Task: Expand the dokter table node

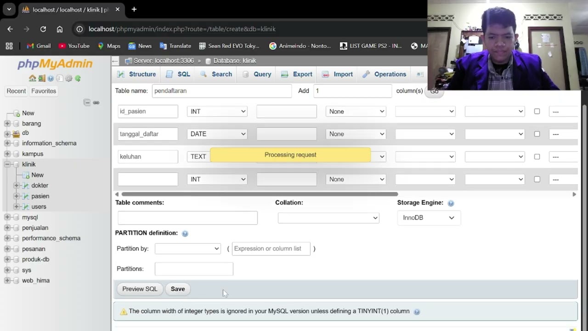Action: (17, 185)
